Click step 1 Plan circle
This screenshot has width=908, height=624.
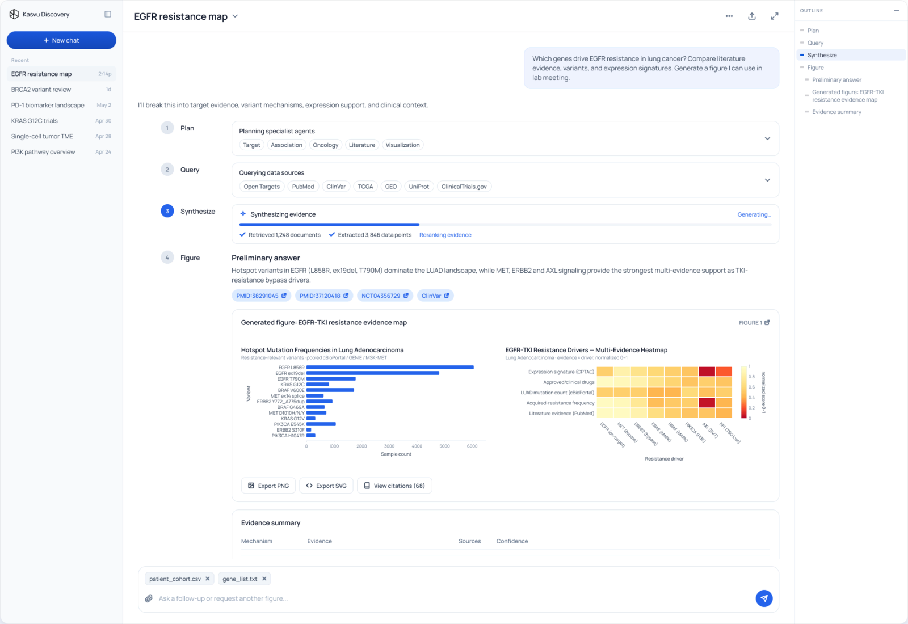coord(167,128)
